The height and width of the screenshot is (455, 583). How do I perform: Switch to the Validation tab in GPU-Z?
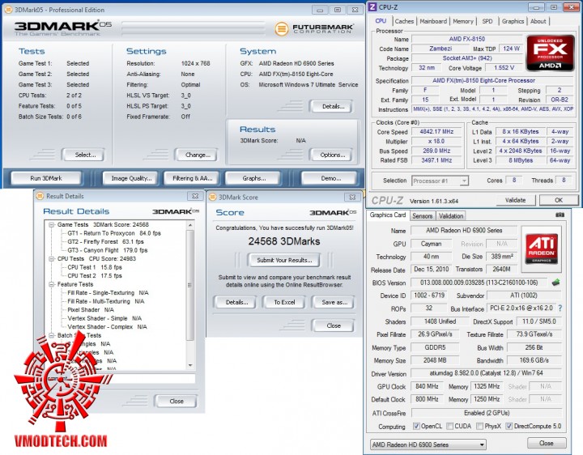pyautogui.click(x=451, y=216)
